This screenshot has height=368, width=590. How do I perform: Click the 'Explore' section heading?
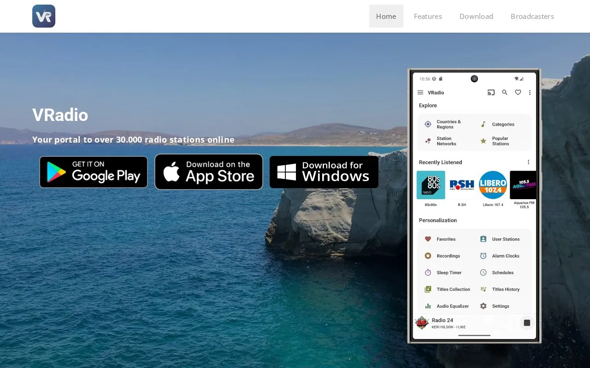428,105
